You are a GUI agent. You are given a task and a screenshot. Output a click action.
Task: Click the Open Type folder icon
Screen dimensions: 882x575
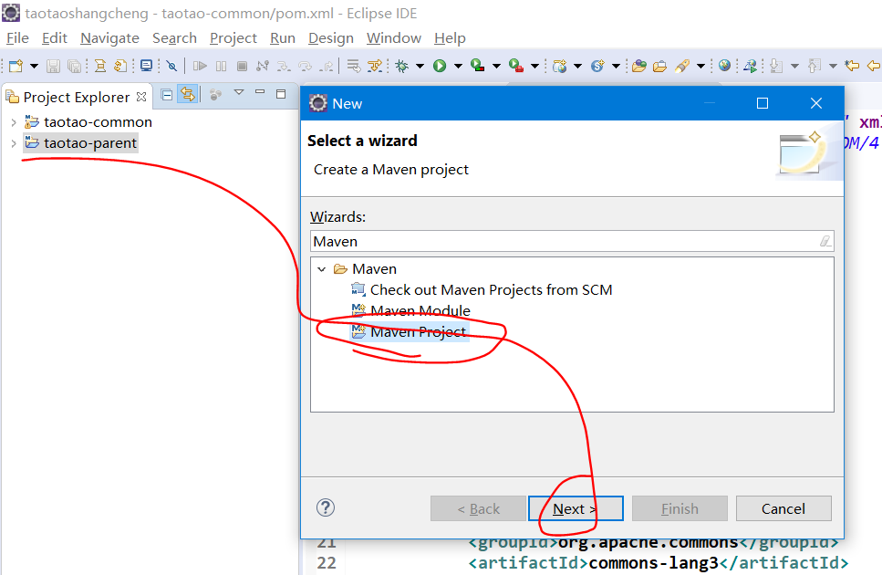pos(639,66)
